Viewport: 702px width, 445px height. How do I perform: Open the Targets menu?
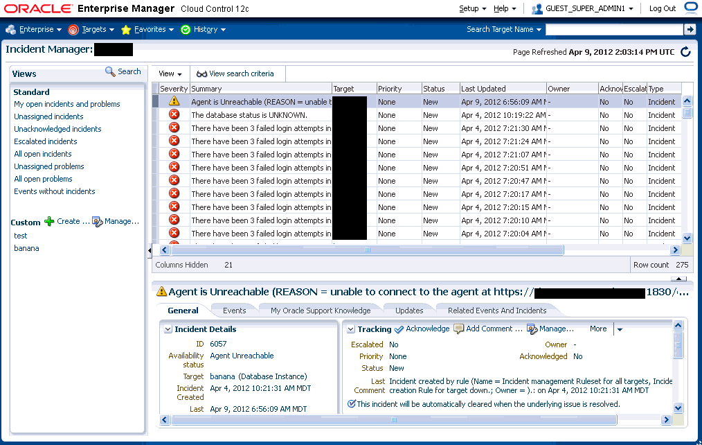98,30
